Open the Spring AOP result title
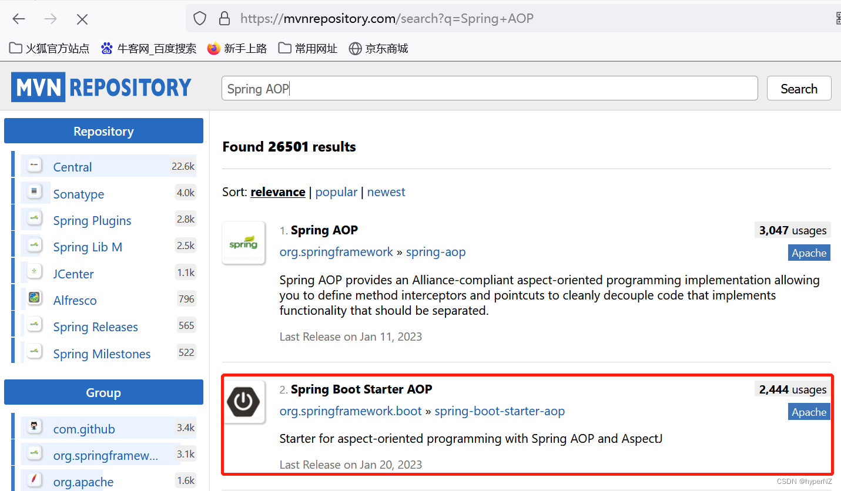Image resolution: width=841 pixels, height=491 pixels. pyautogui.click(x=324, y=230)
